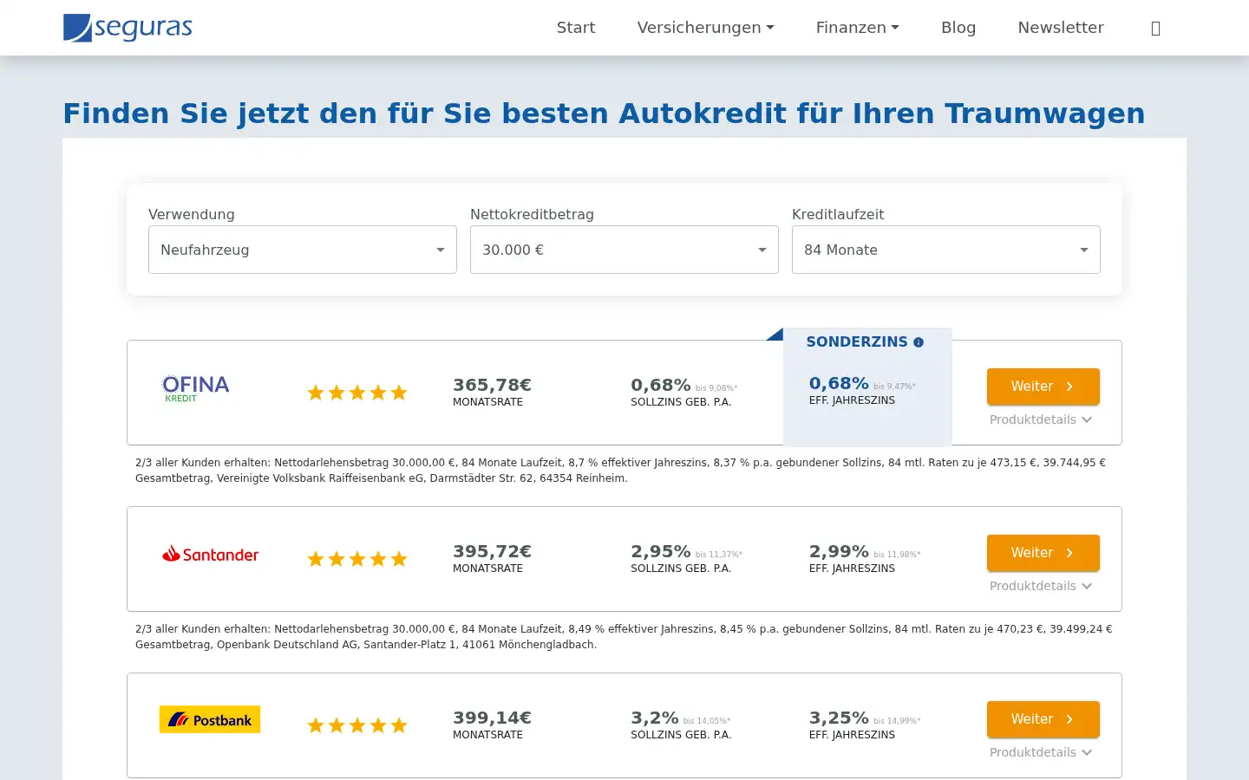The image size is (1249, 780).
Task: Expand Produktdetails for OFINA offer
Action: pos(1041,419)
